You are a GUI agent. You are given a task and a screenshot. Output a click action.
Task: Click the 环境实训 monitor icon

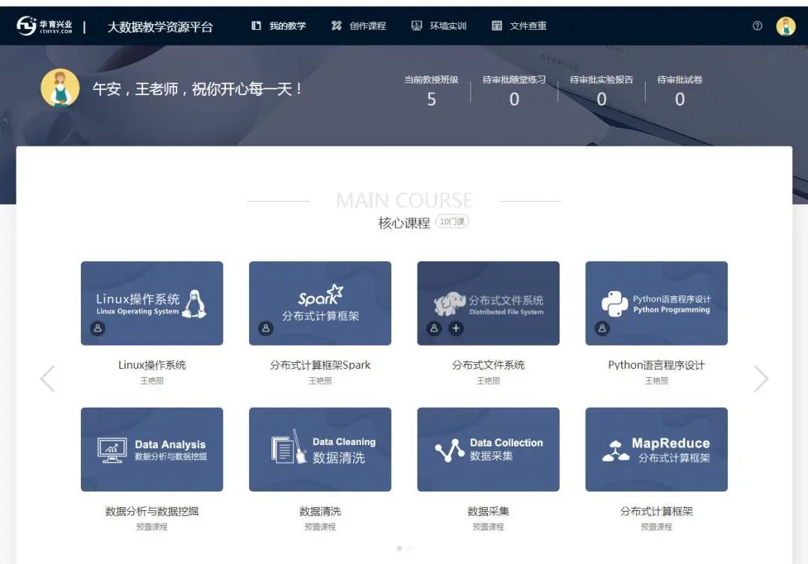click(x=416, y=25)
